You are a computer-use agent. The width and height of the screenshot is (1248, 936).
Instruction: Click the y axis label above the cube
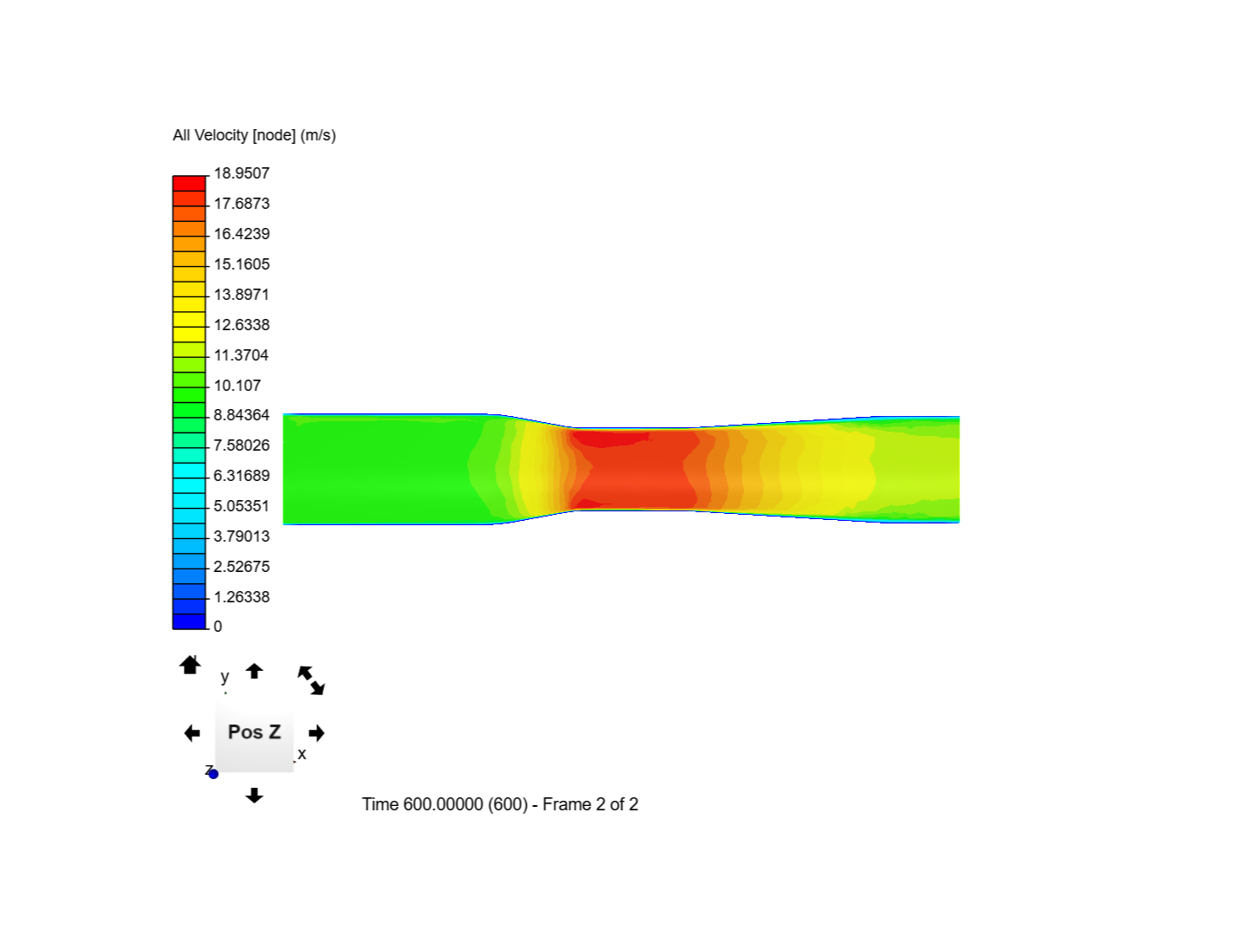click(x=224, y=677)
